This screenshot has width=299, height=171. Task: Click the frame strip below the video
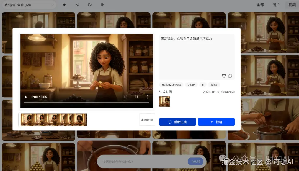point(54,120)
